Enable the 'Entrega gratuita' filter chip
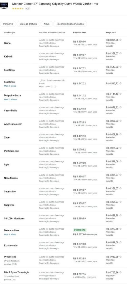 click(x=28, y=24)
